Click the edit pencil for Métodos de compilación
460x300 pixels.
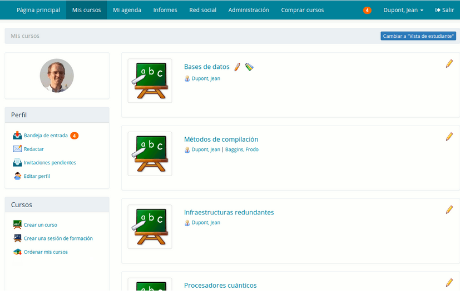[x=449, y=137]
